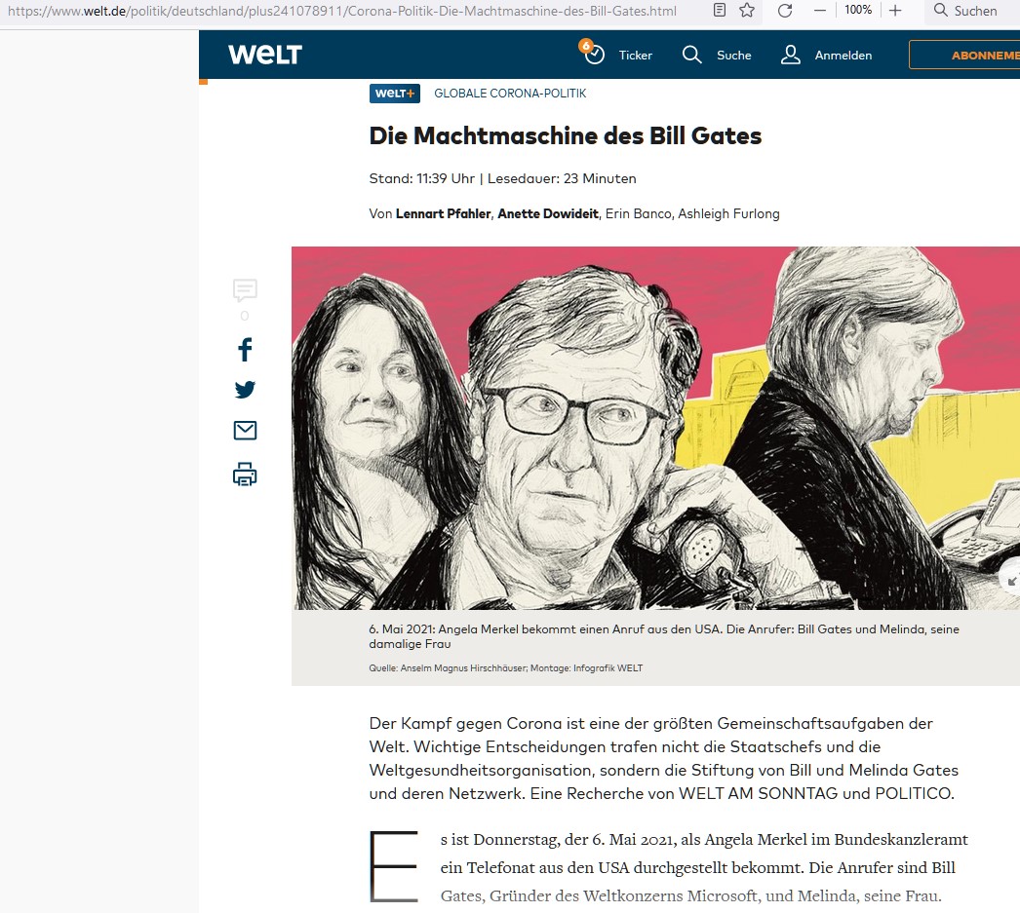
Task: Send article by email envelope icon
Action: coord(245,430)
